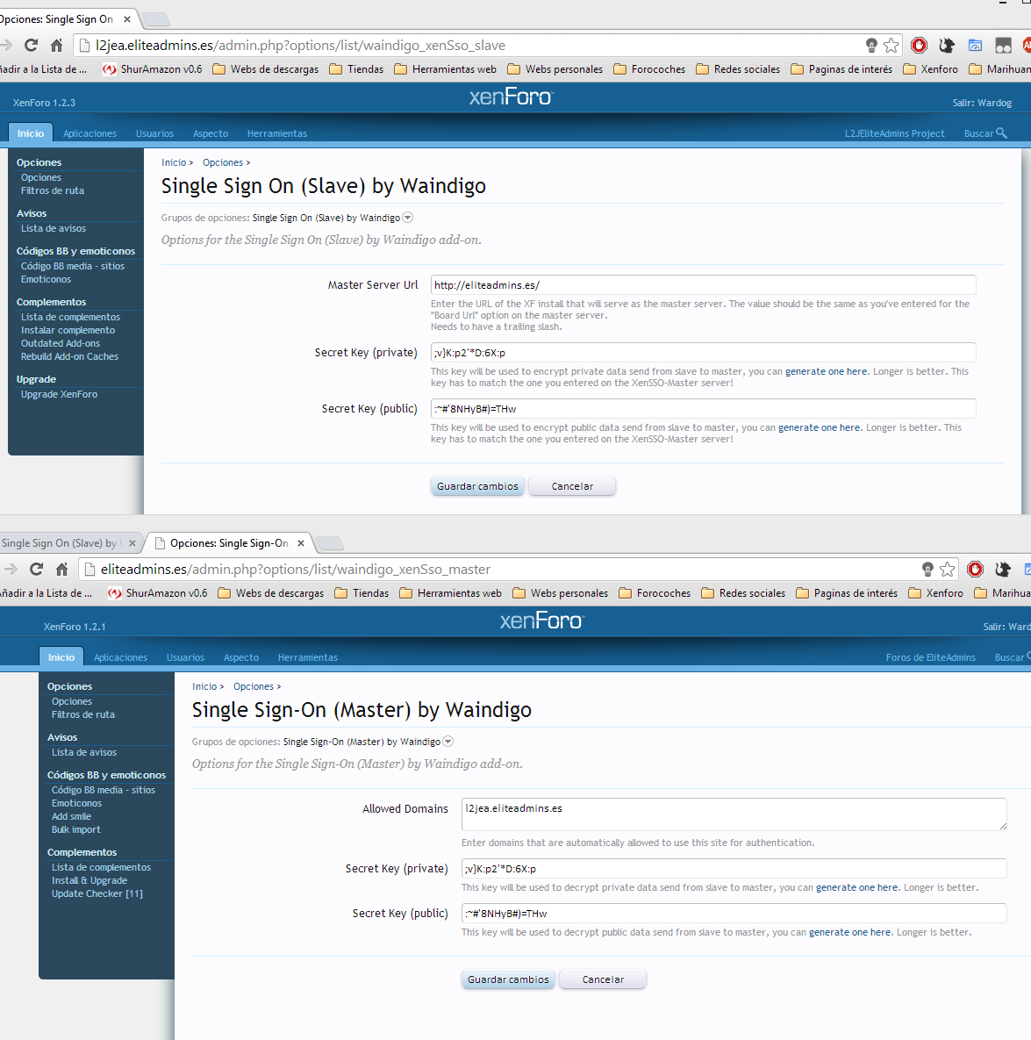Open ShurAmazon v0.6 bookmark in the slave window
1031x1040 pixels.
pos(153,69)
